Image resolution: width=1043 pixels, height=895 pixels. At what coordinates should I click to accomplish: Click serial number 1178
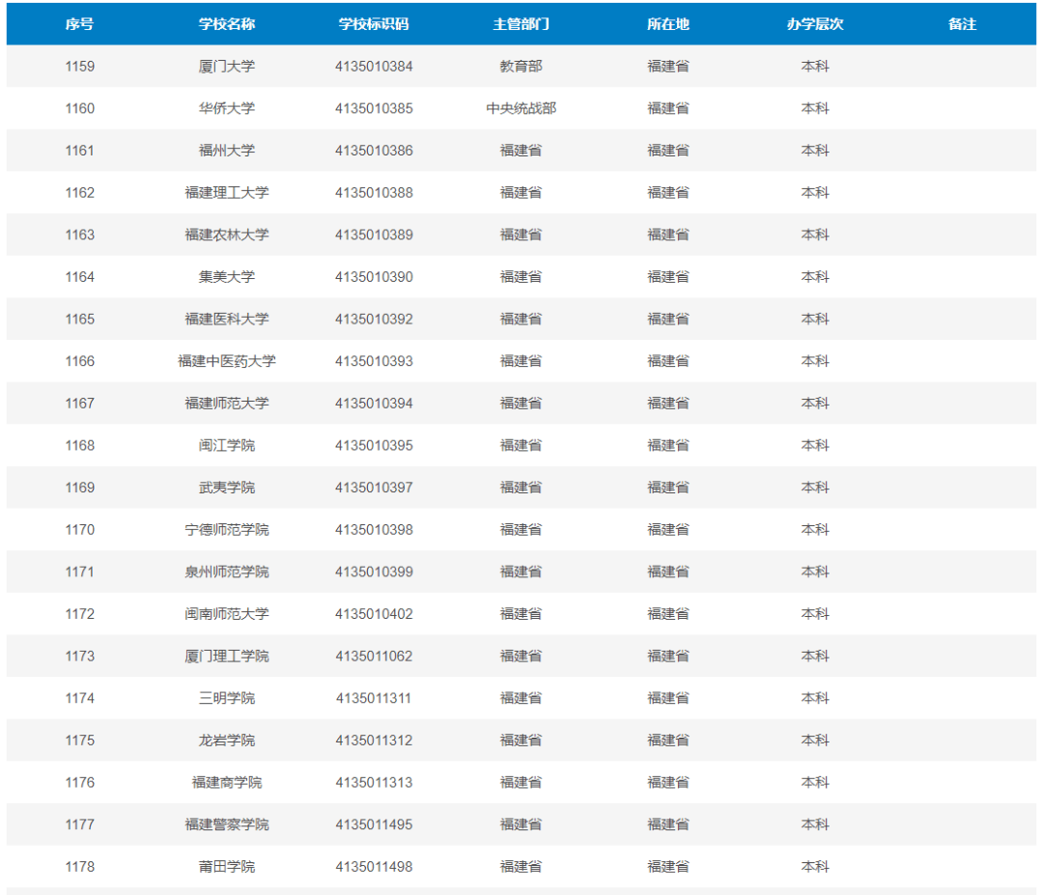tap(80, 866)
